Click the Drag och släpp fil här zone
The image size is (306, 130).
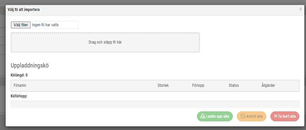point(105,42)
